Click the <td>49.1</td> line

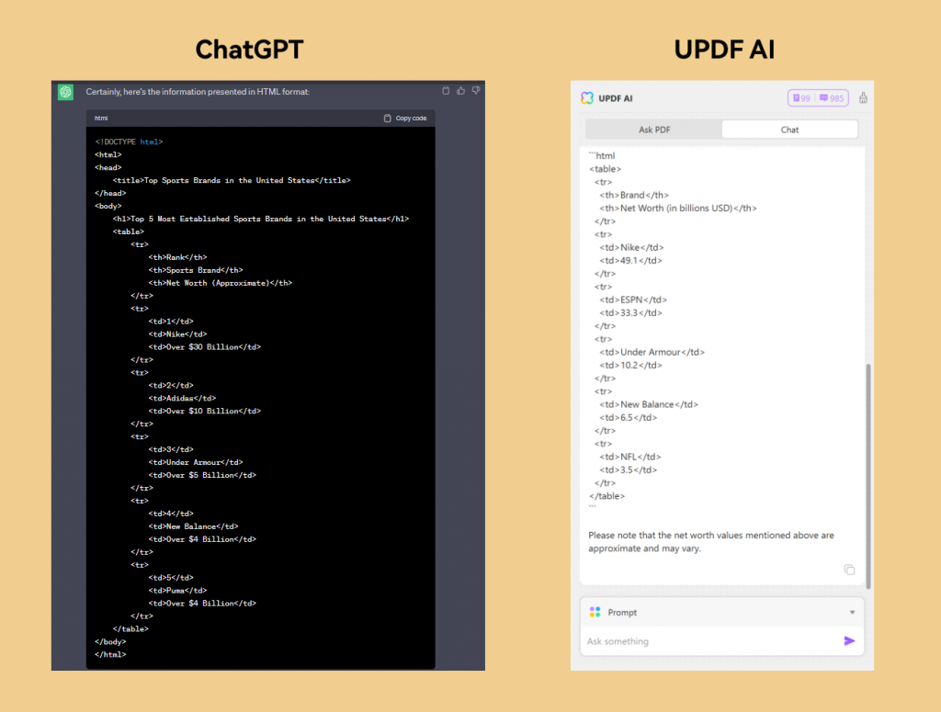(630, 260)
